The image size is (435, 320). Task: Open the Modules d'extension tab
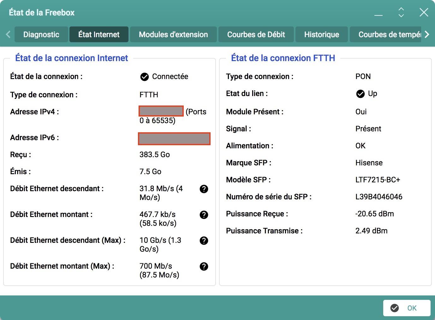[173, 34]
